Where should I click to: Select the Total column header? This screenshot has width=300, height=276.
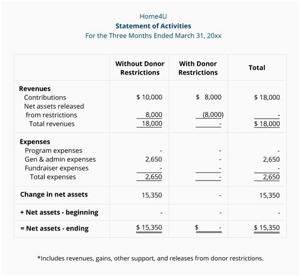click(x=257, y=68)
